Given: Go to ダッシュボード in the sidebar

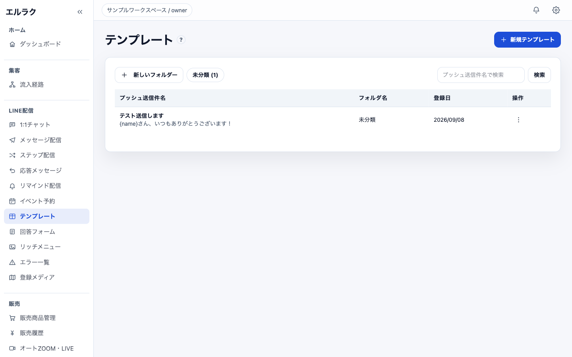Looking at the screenshot, I should coord(46,44).
